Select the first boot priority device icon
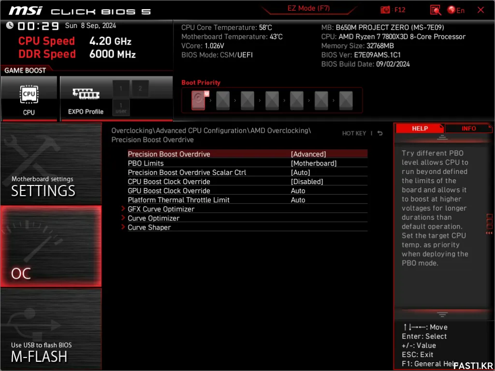The image size is (495, 371). pos(198,100)
